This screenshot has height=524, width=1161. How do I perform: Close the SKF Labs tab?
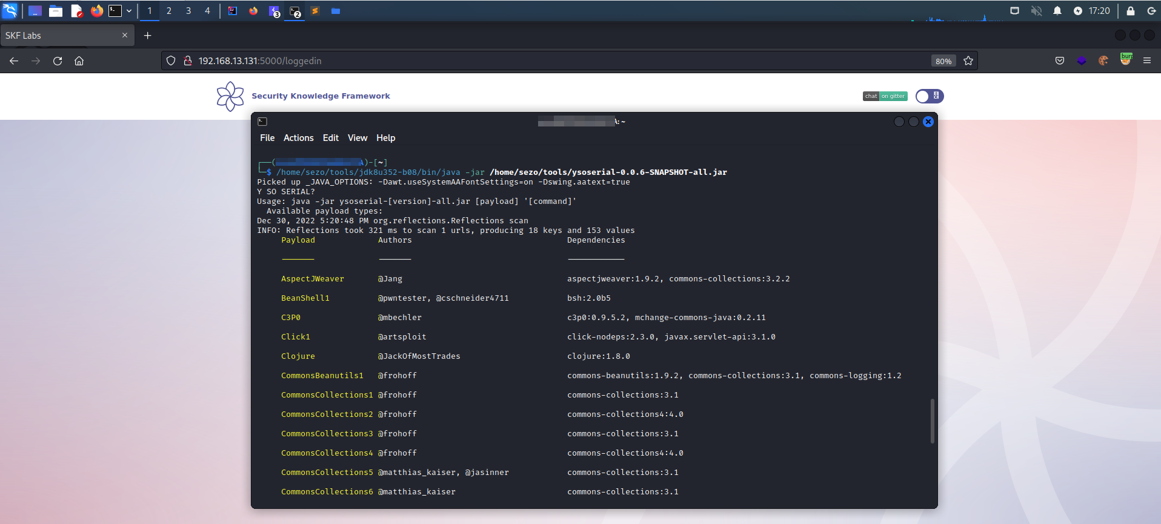pos(125,35)
